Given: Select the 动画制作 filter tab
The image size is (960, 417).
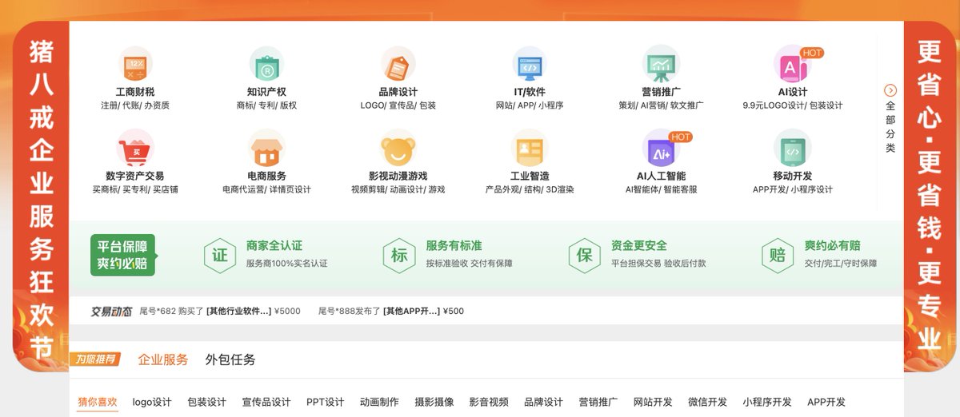Looking at the screenshot, I should (379, 402).
